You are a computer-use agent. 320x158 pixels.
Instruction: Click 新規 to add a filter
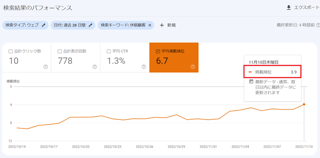tap(172, 25)
